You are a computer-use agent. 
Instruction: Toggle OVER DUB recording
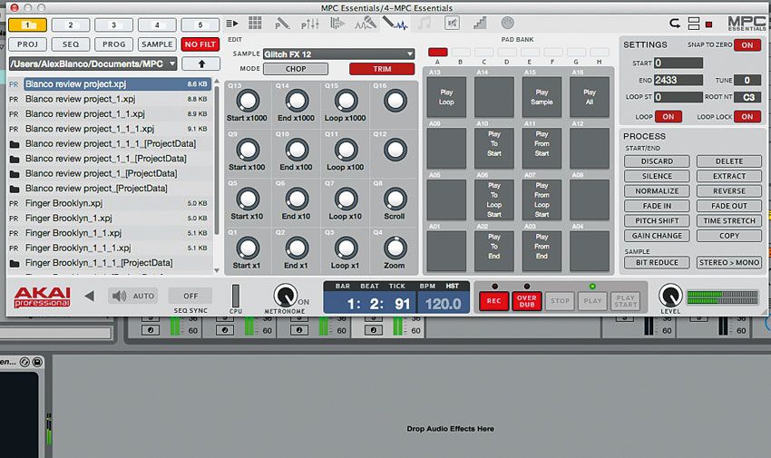point(527,301)
